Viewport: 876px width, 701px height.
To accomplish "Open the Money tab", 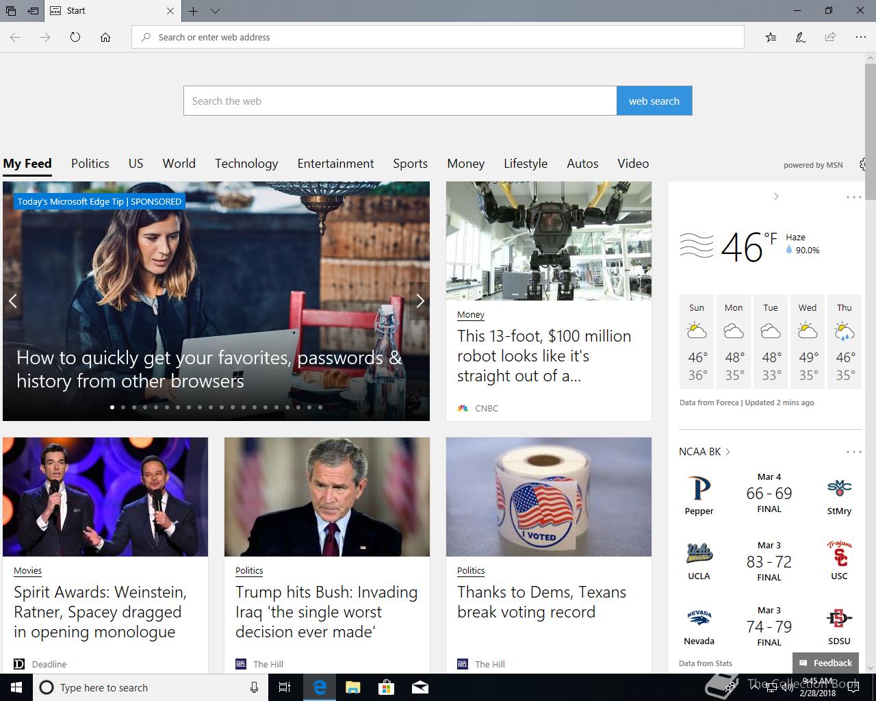I will (x=466, y=164).
